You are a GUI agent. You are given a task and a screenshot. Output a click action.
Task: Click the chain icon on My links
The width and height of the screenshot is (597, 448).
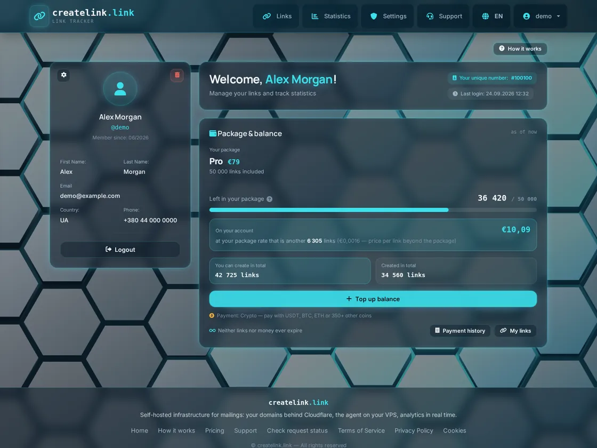(x=503, y=330)
